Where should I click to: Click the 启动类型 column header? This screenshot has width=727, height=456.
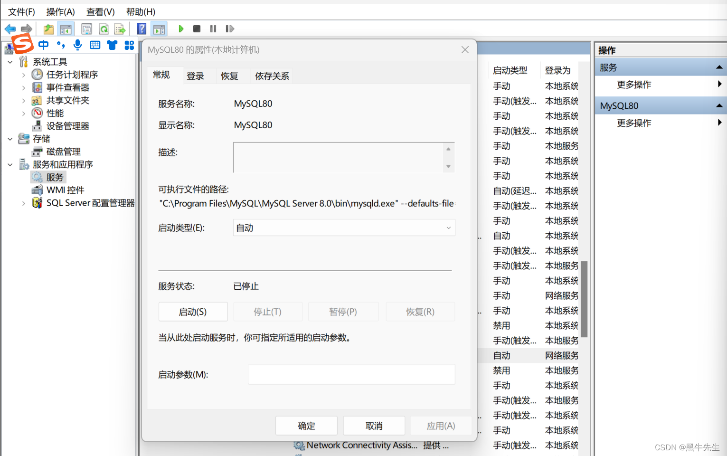(510, 70)
